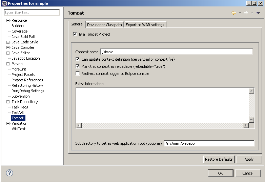265x182 pixels.
Task: Select TestNG in the tree
Action: (18, 113)
